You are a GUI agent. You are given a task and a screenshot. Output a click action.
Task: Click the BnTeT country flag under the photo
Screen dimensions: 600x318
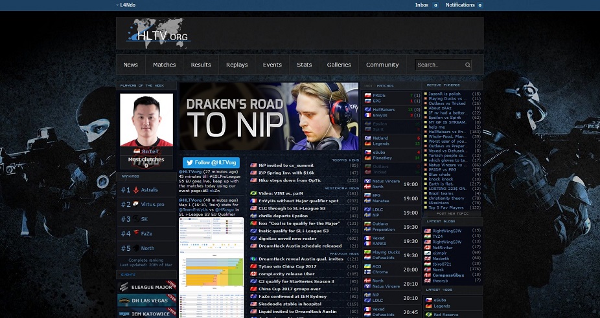click(x=137, y=151)
